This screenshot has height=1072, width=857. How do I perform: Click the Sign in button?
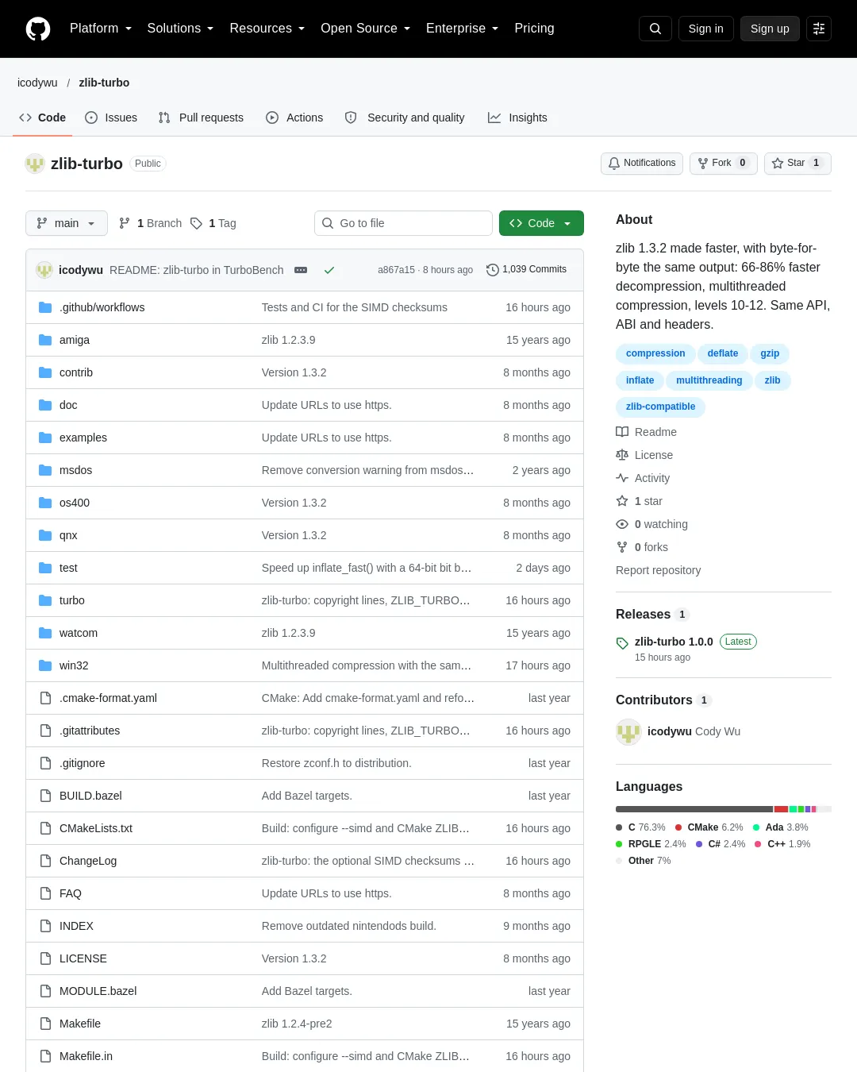coord(706,29)
